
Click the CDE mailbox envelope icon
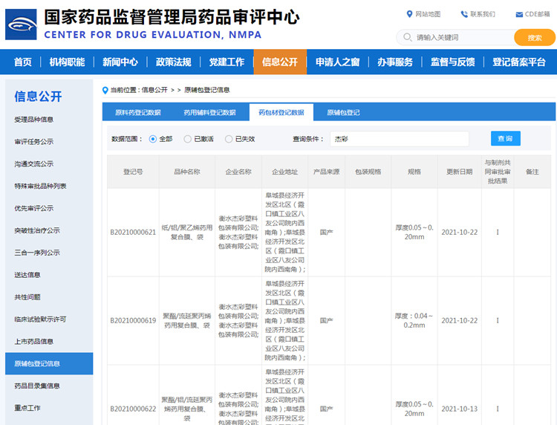coord(519,15)
